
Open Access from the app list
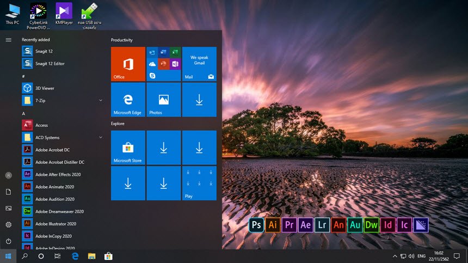62,125
